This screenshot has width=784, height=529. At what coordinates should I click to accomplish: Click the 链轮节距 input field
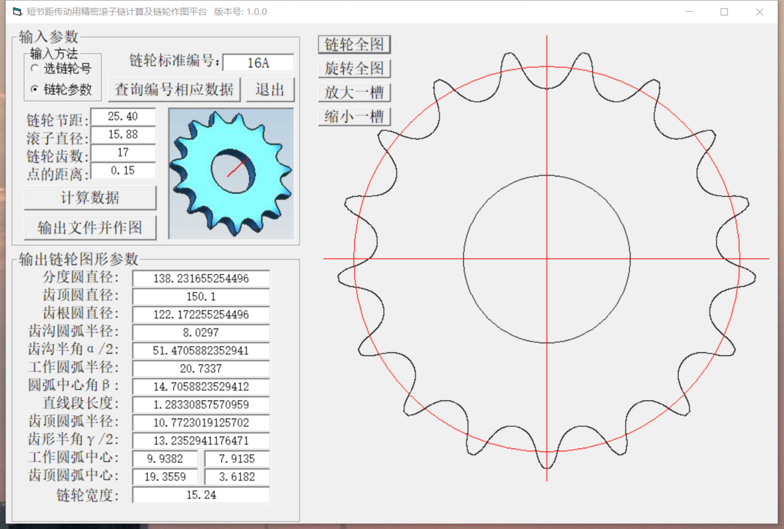tap(123, 117)
